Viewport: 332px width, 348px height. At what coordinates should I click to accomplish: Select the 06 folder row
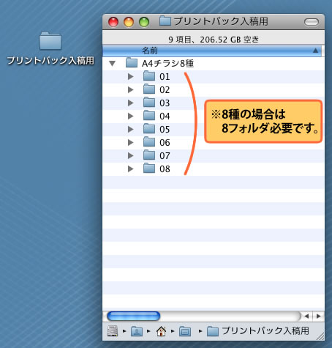click(214, 142)
